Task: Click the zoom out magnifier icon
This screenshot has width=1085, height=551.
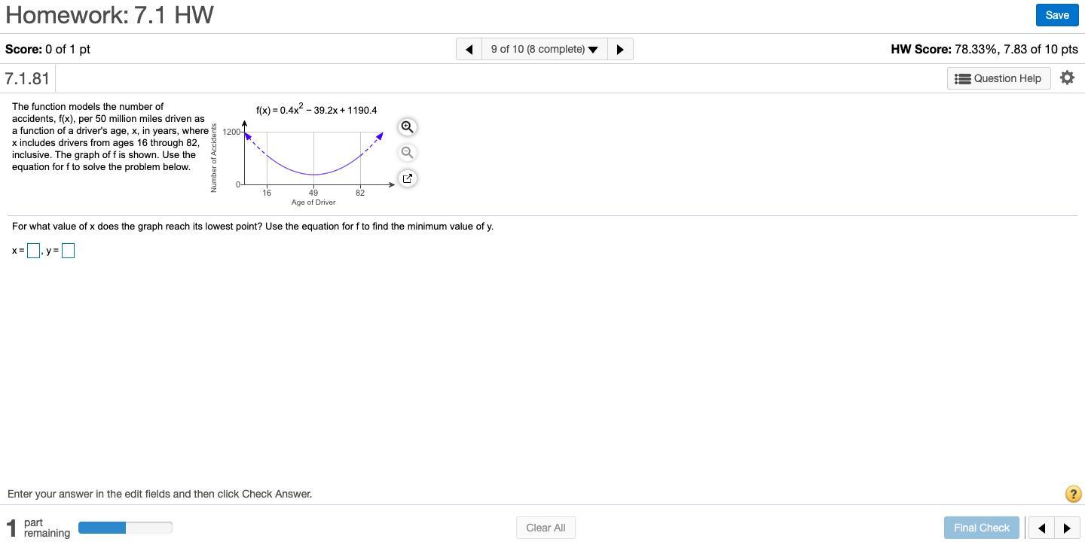Action: pos(407,153)
